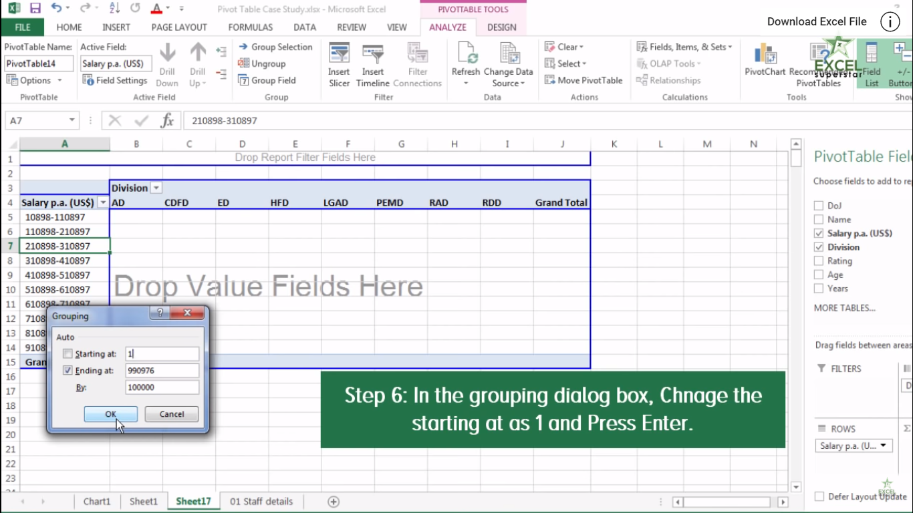Click Filter Connections icon

418,53
